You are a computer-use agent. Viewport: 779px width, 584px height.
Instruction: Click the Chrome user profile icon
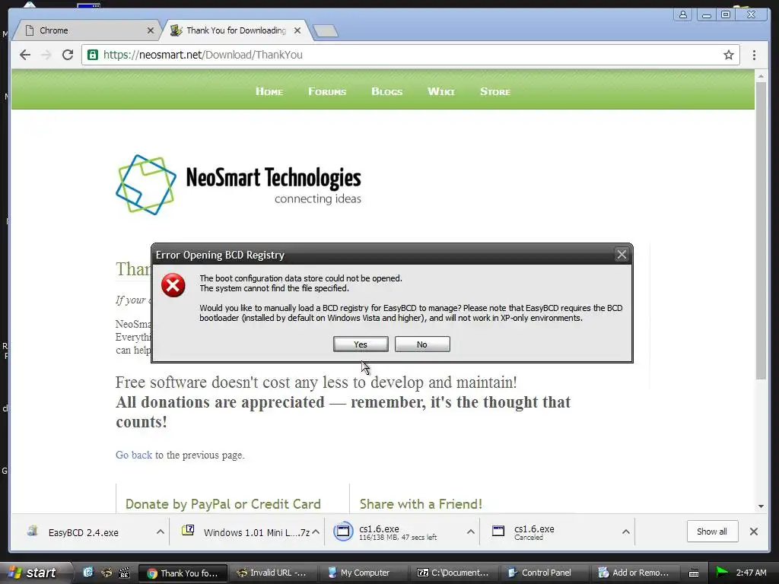pyautogui.click(x=683, y=14)
